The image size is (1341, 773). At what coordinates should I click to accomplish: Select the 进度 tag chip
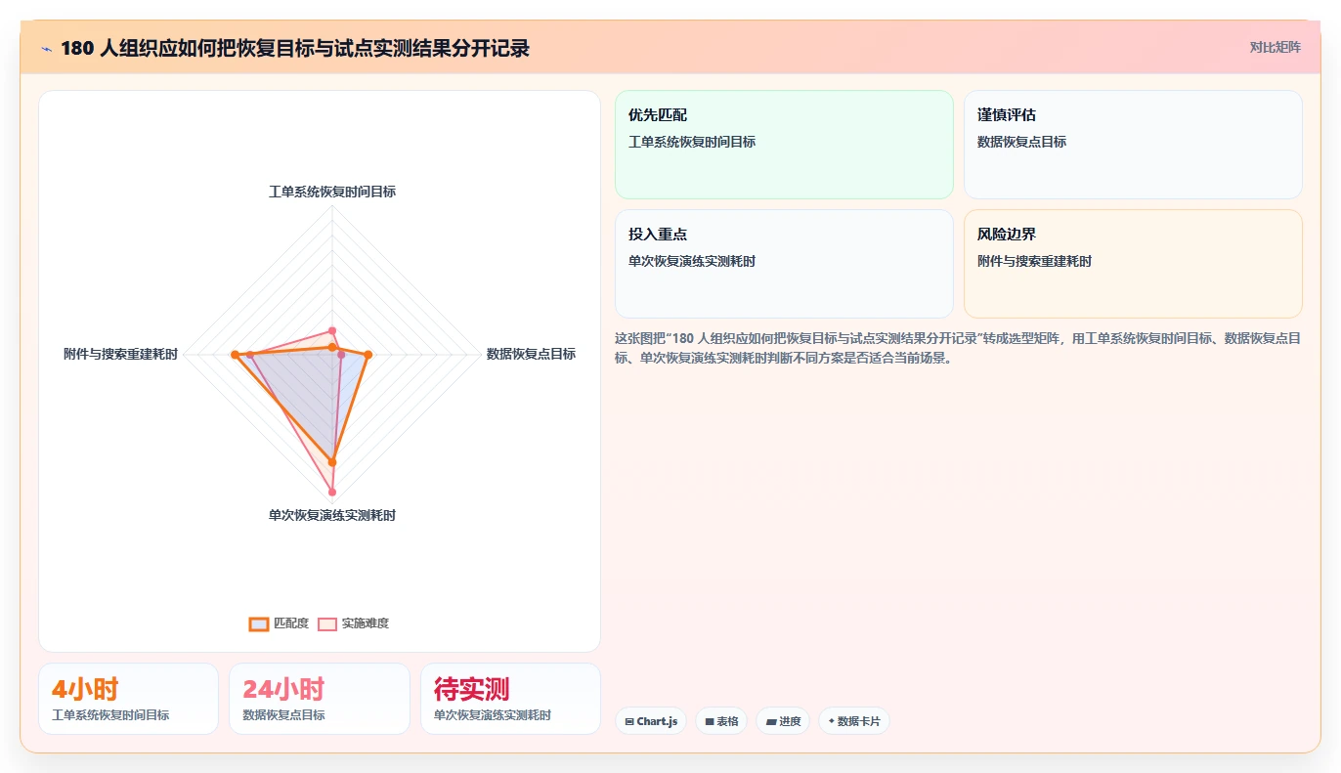tap(783, 721)
